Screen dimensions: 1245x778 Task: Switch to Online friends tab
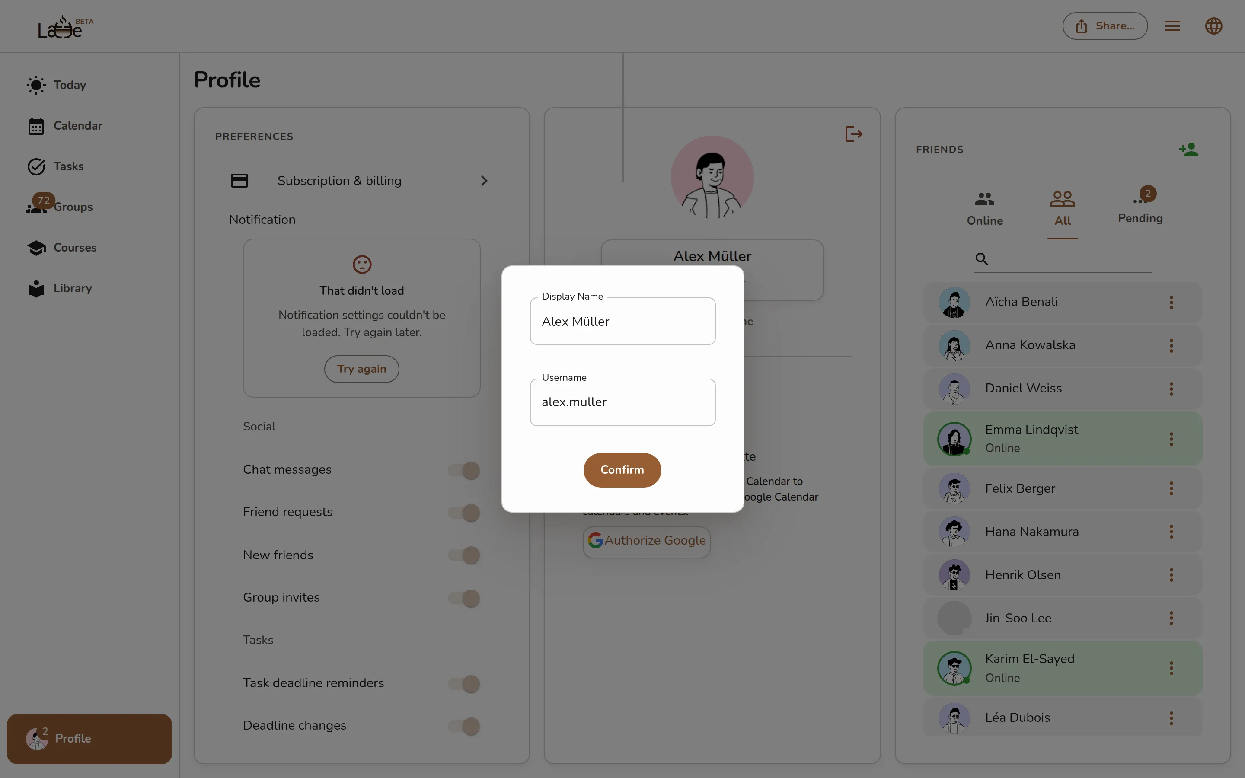tap(985, 210)
